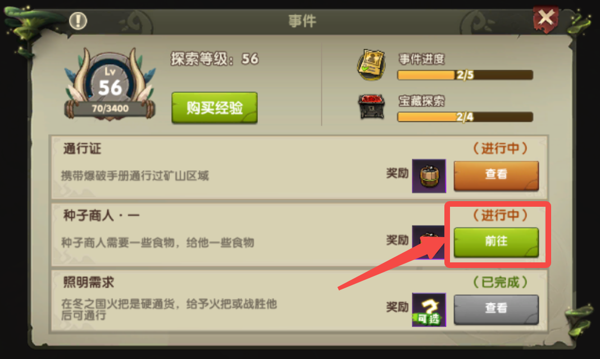
Task: Click the gray 查看 button for 照明需求
Action: click(496, 309)
